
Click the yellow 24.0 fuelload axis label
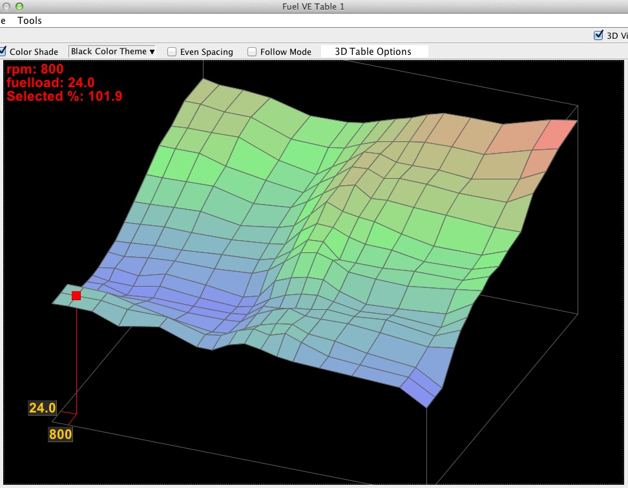[x=42, y=408]
